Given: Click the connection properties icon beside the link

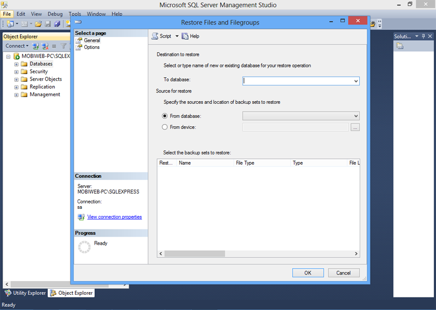Looking at the screenshot, I should click(81, 217).
